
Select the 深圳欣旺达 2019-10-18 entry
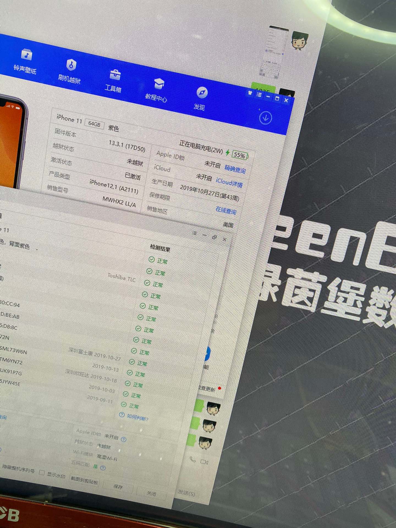(x=91, y=376)
